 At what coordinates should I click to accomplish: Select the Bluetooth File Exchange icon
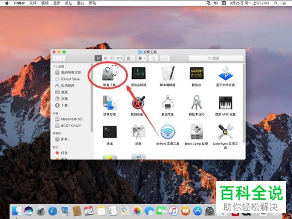225,73
